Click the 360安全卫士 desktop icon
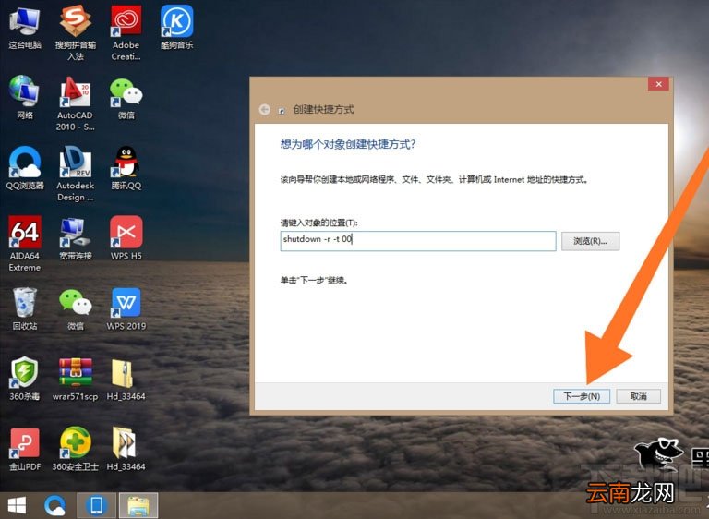This screenshot has width=709, height=519. pos(76,449)
